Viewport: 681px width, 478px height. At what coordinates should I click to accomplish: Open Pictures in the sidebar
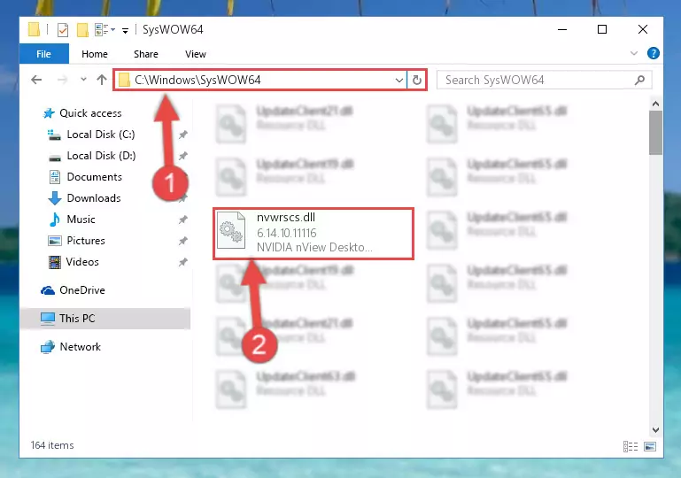click(x=86, y=241)
